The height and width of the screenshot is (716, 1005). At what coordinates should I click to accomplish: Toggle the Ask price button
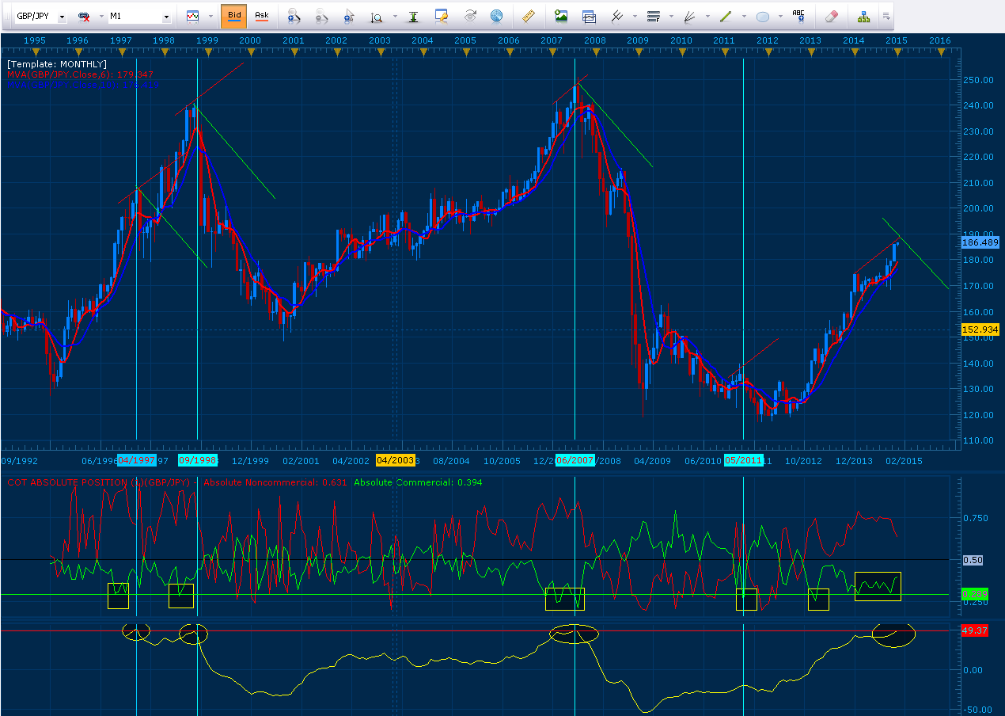262,16
